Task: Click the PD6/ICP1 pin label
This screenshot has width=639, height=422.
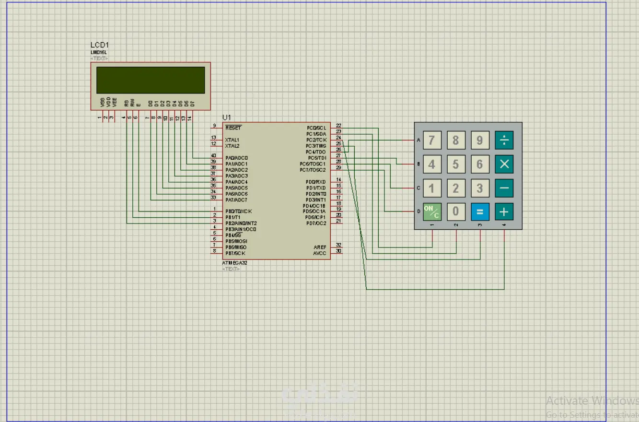Action: (x=315, y=217)
